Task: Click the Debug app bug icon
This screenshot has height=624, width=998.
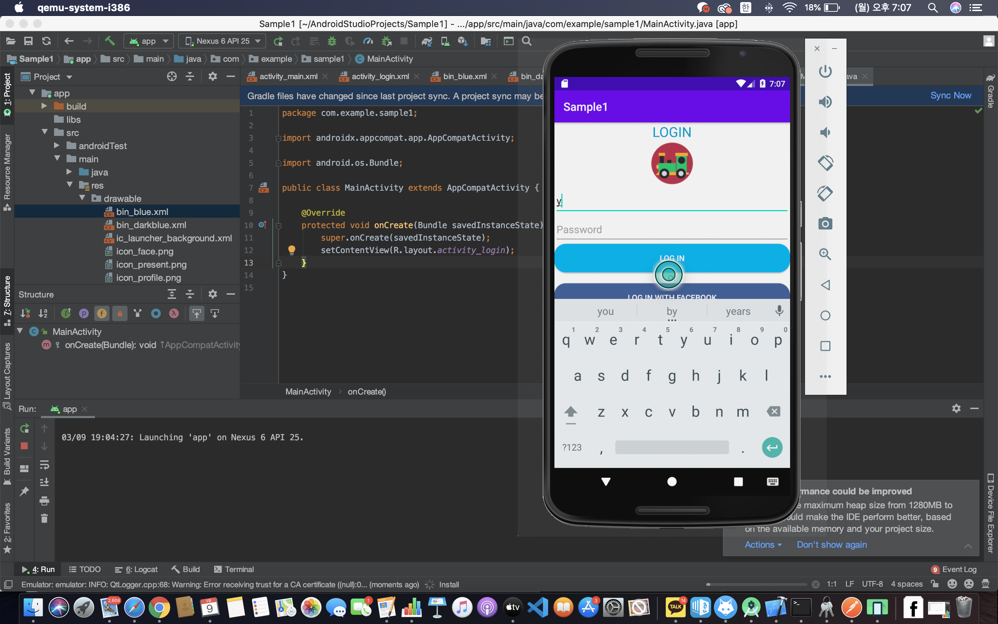Action: coord(332,41)
